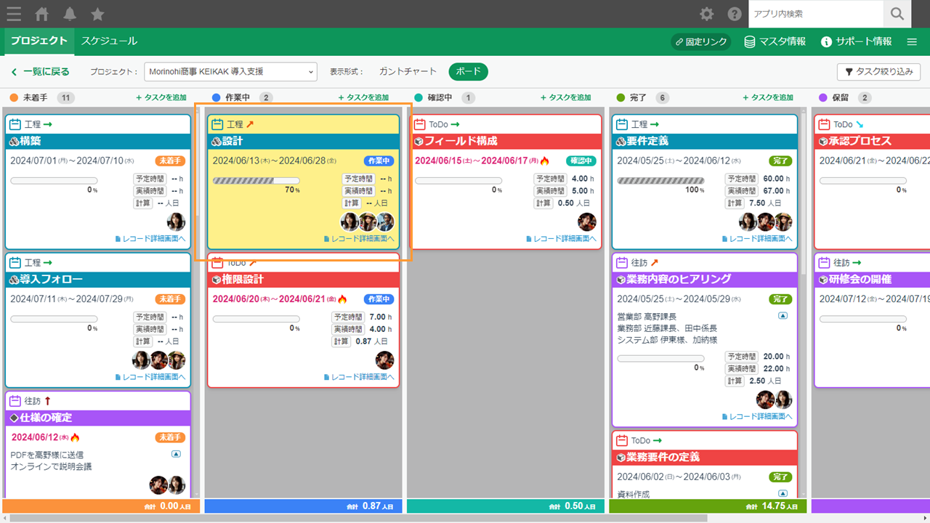Image resolution: width=930 pixels, height=523 pixels.
Task: Open the hamburger main menu icon
Action: (13, 14)
